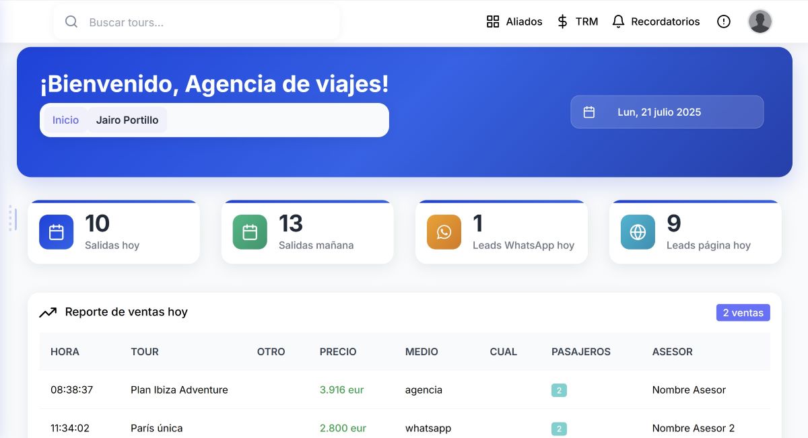The width and height of the screenshot is (808, 438).
Task: Click the green Salidas mañana calendar icon
Action: point(250,232)
